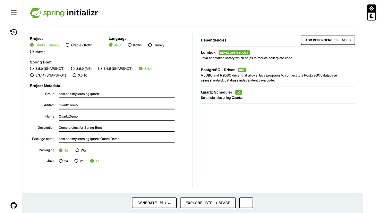Click the Group metadata input field

coord(116,94)
